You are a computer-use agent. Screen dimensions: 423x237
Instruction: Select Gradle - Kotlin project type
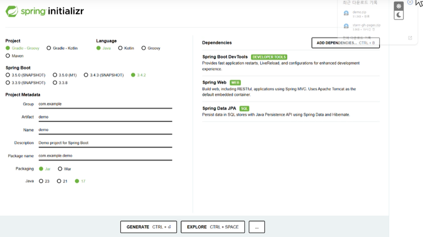[62, 48]
